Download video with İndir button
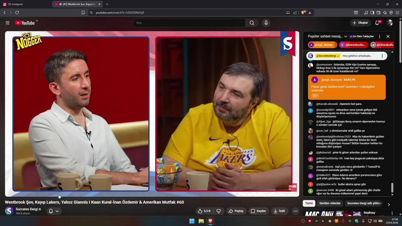402x226 pixels. [280, 211]
